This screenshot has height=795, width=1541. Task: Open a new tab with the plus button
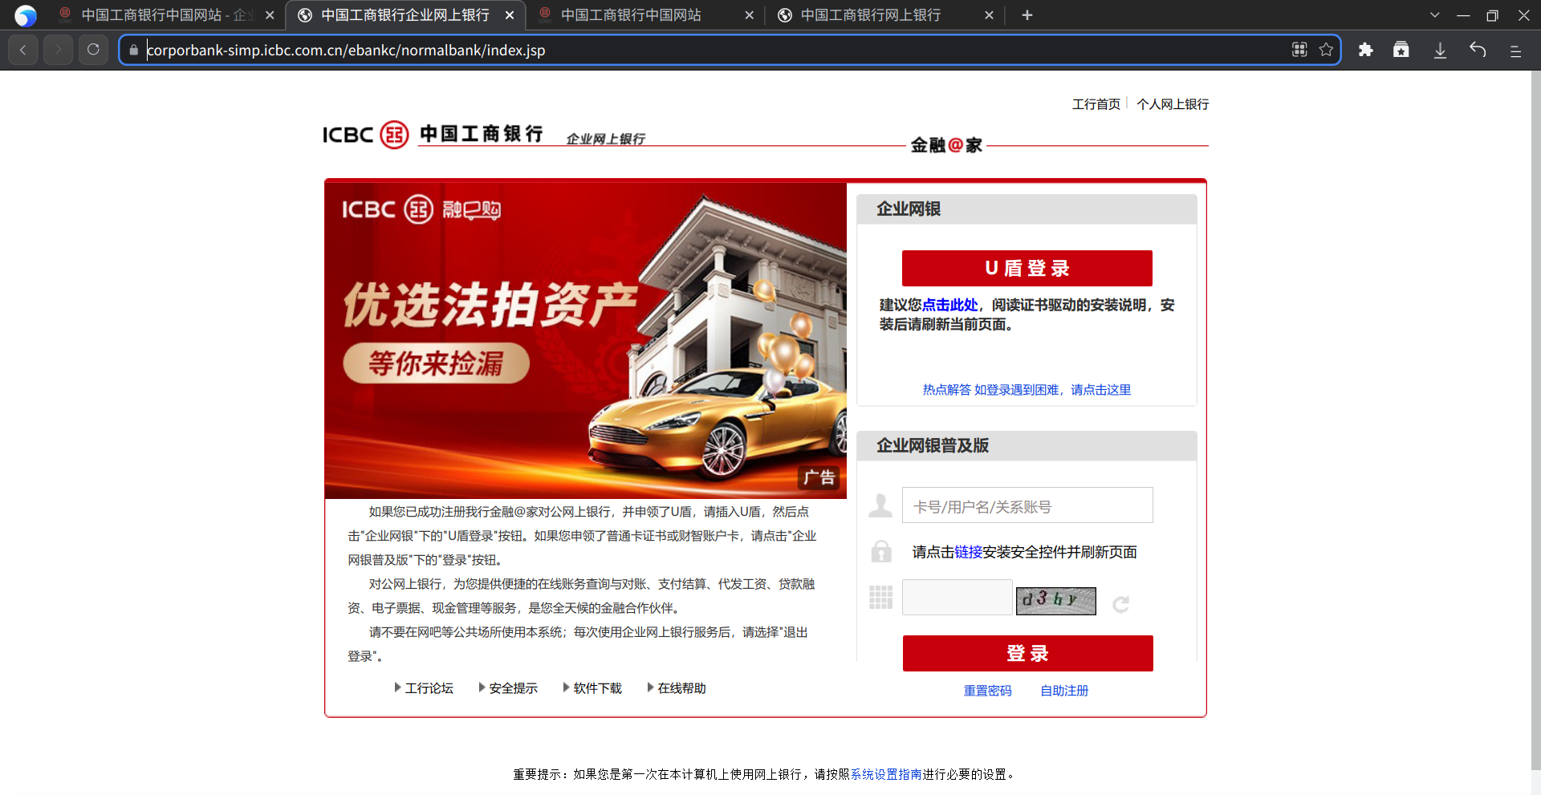(1027, 14)
